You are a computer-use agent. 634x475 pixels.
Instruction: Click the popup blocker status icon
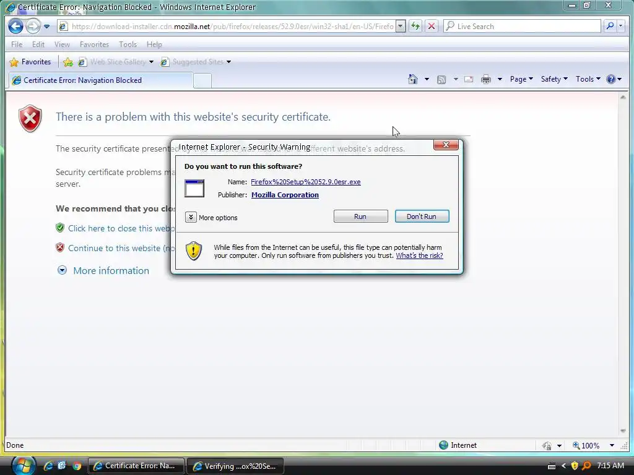pyautogui.click(x=547, y=445)
